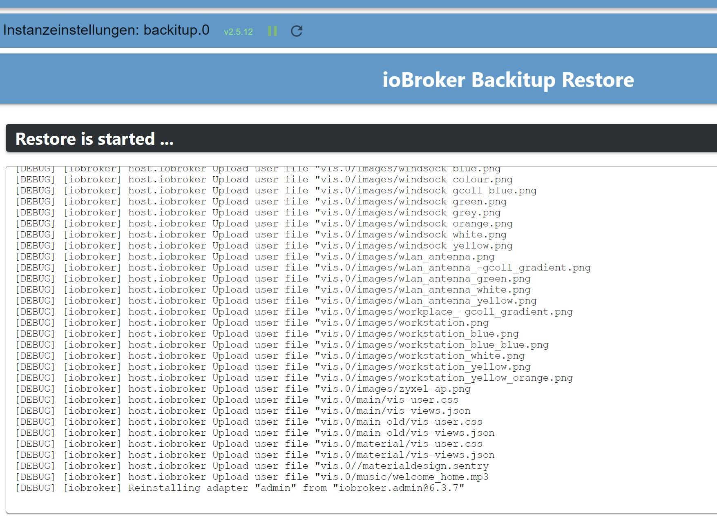The image size is (717, 521).
Task: Click log line main-old/vis-user.css
Action: click(249, 422)
